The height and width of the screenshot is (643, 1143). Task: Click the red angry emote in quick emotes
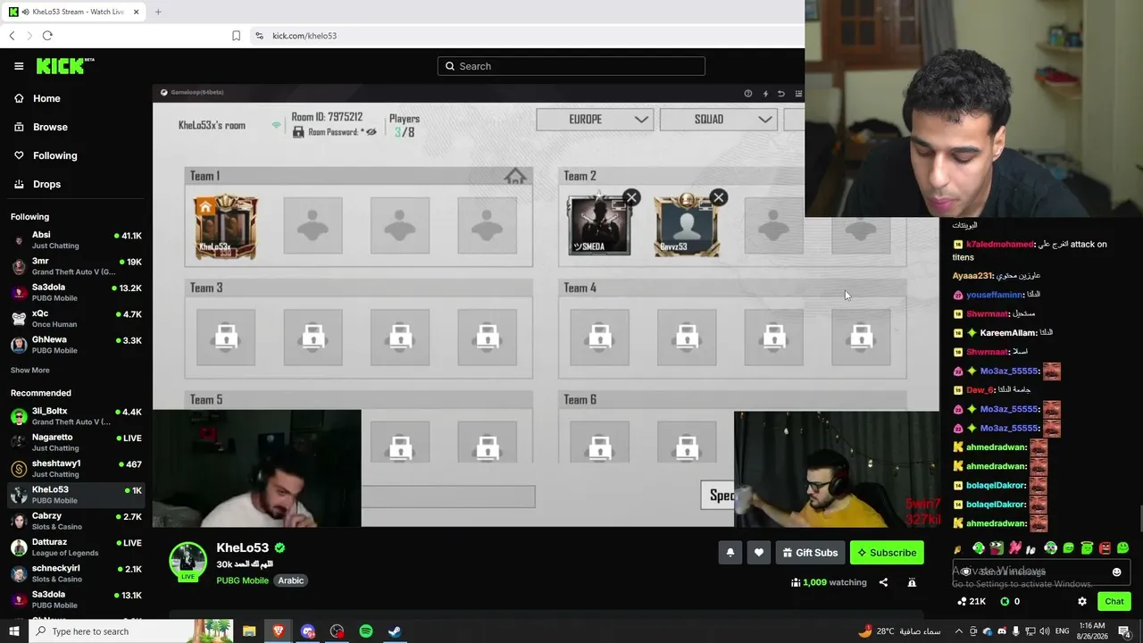click(x=1105, y=548)
